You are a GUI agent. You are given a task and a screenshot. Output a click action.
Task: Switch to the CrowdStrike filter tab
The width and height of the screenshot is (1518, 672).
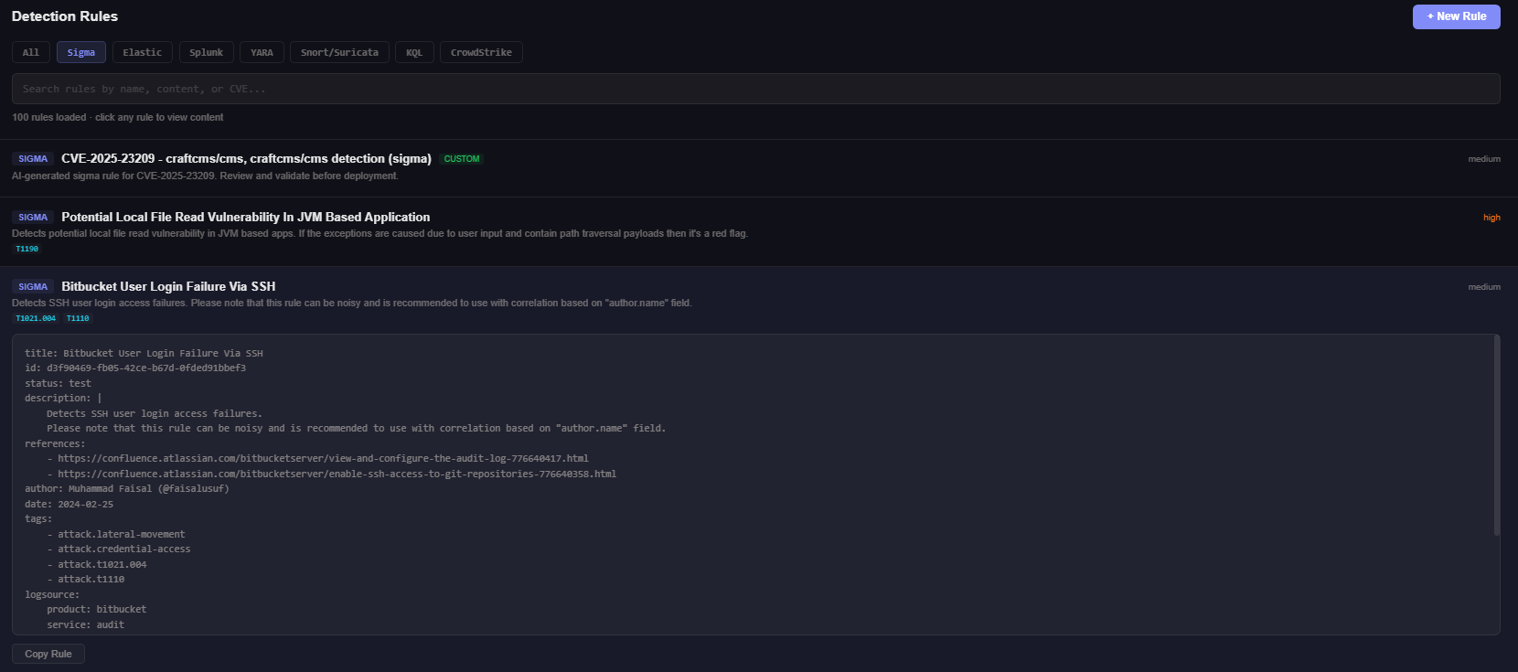[x=481, y=52]
